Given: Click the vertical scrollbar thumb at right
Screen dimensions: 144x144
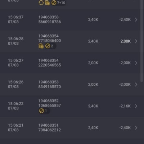Looking at the screenshot, I should coord(141,41).
